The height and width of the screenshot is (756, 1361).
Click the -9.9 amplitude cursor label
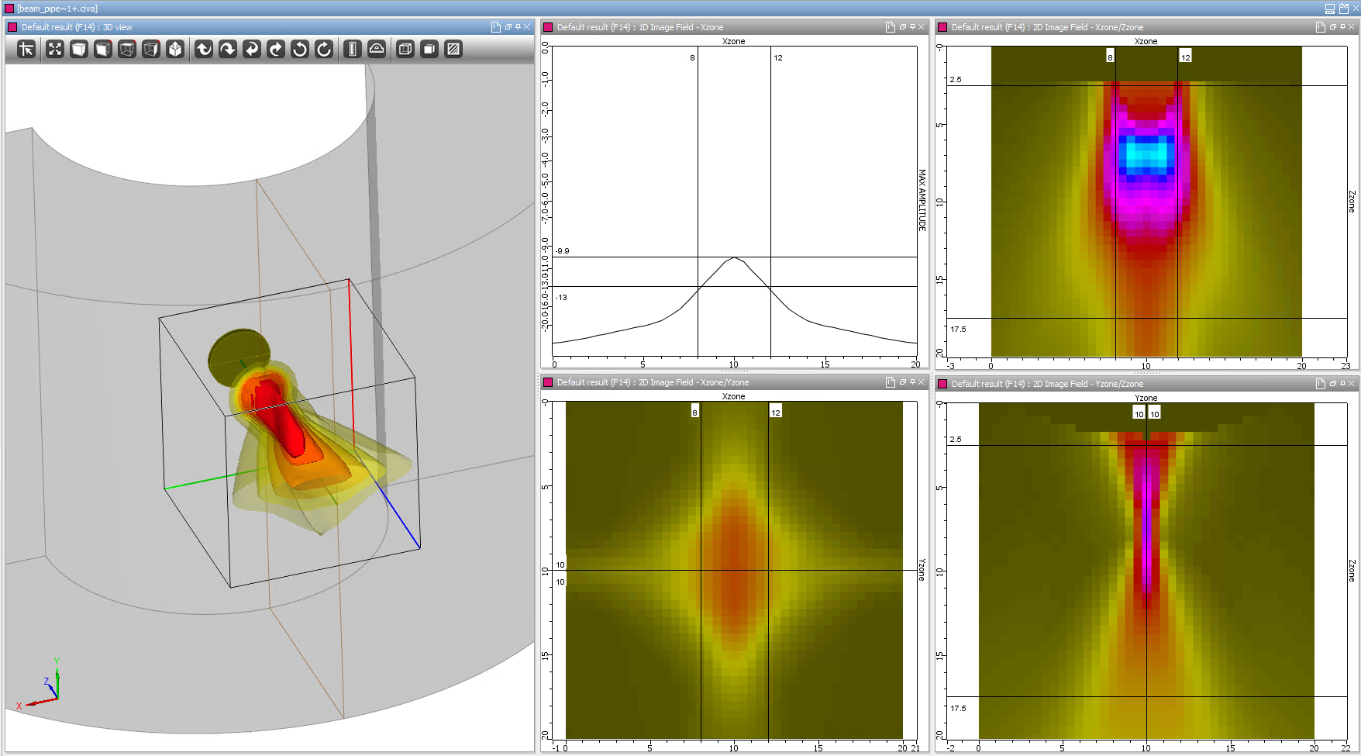pos(563,251)
